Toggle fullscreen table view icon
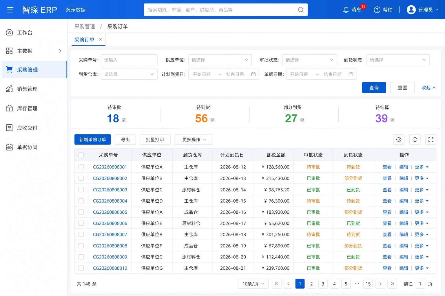Image resolution: width=445 pixels, height=296 pixels. tap(431, 140)
